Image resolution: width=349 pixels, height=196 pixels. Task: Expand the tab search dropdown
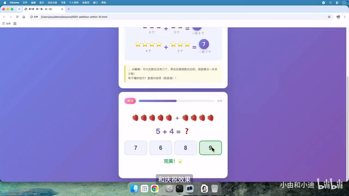tap(19, 9)
